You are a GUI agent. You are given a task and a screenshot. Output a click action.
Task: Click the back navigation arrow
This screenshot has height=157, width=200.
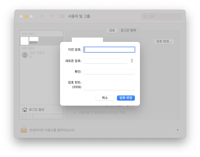[x=42, y=16]
